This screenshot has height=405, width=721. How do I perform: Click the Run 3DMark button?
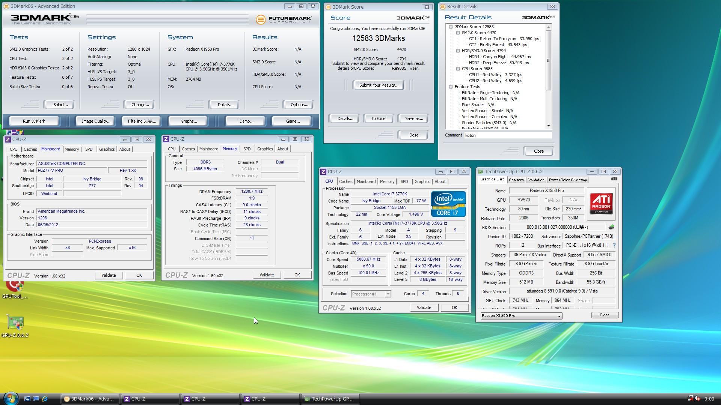pyautogui.click(x=34, y=121)
